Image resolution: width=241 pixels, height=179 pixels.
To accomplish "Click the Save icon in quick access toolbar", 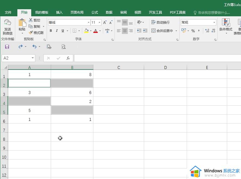I will [7, 47].
